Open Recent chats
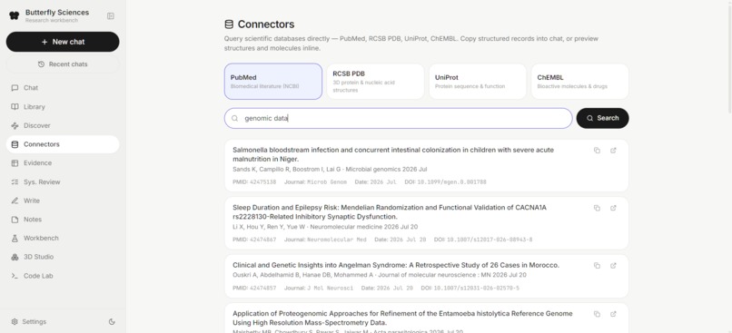732x333 pixels. (x=63, y=64)
